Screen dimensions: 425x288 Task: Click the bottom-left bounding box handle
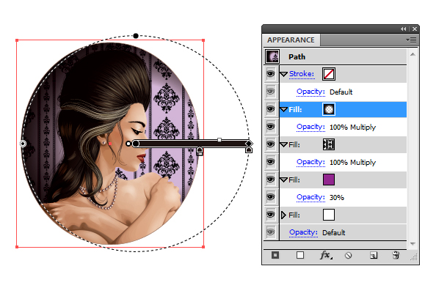pos(17,247)
